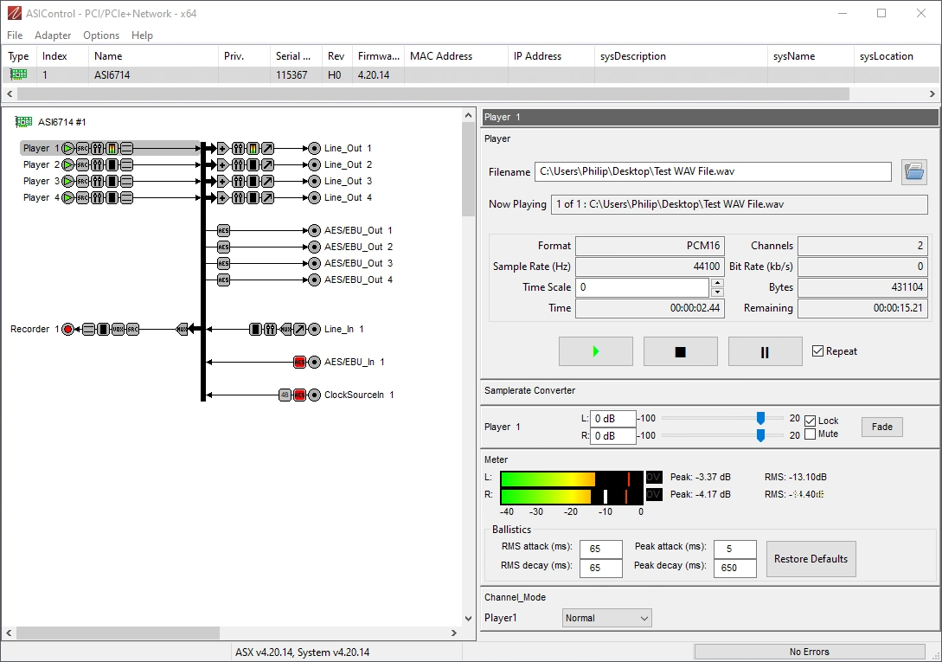Click the R volume dB field
The width and height of the screenshot is (942, 662).
click(x=612, y=436)
